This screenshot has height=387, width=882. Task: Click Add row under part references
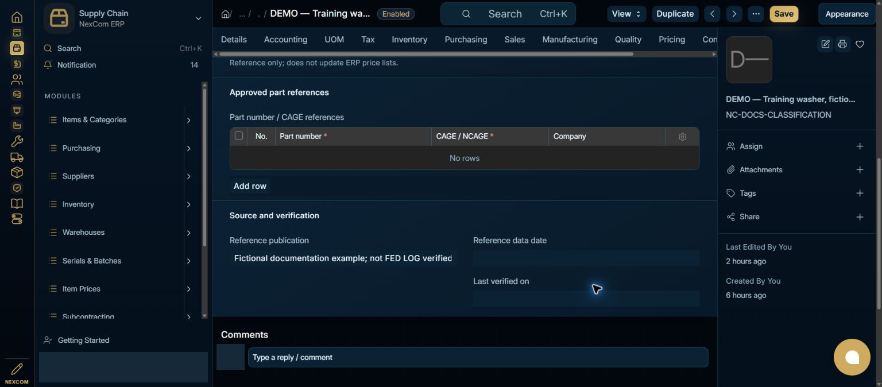click(250, 186)
